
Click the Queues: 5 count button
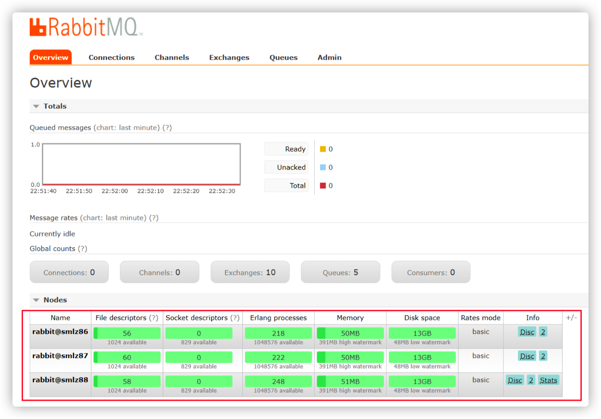(x=341, y=272)
